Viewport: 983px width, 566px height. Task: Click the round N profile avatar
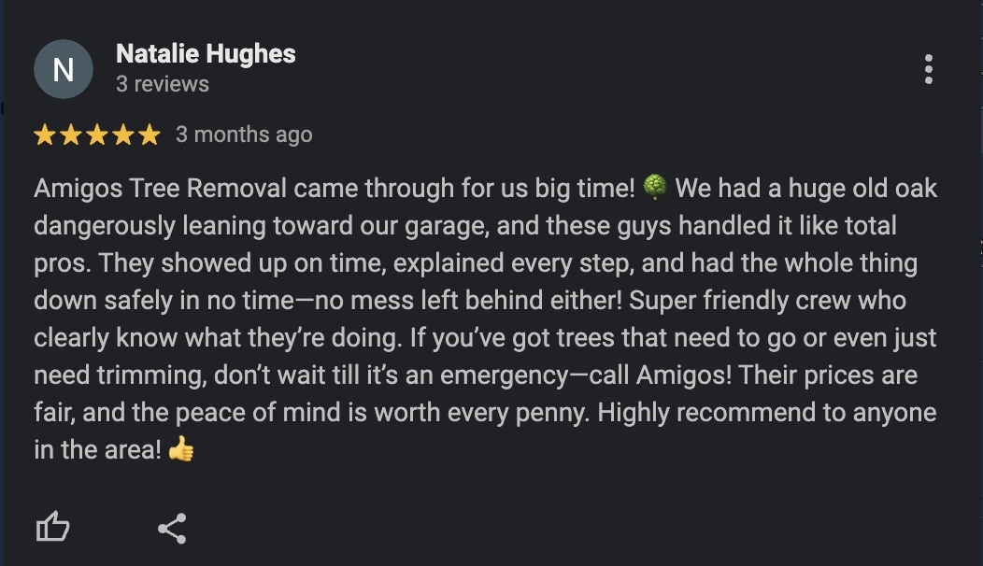click(64, 70)
